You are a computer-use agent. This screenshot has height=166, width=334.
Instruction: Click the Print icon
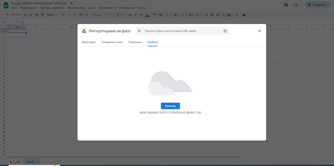tap(37, 15)
